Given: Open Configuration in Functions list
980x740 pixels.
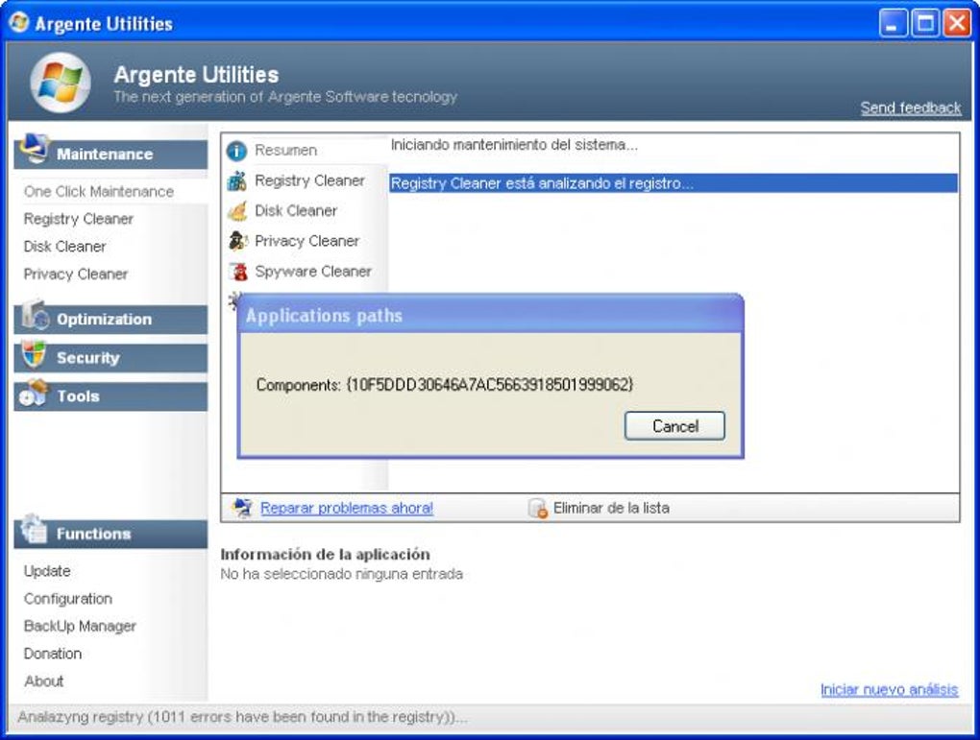Looking at the screenshot, I should tap(68, 599).
